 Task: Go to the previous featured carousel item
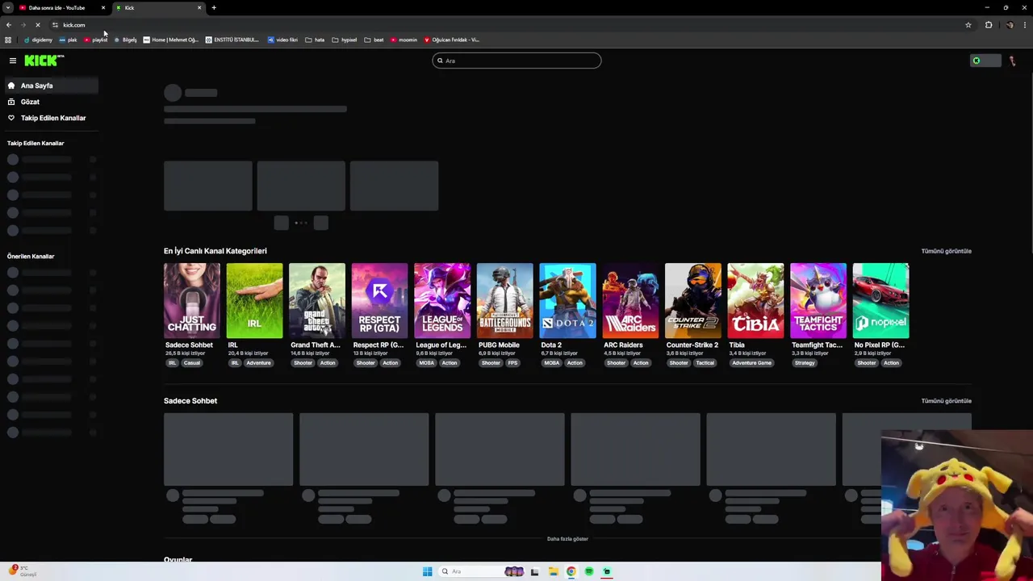tap(281, 223)
